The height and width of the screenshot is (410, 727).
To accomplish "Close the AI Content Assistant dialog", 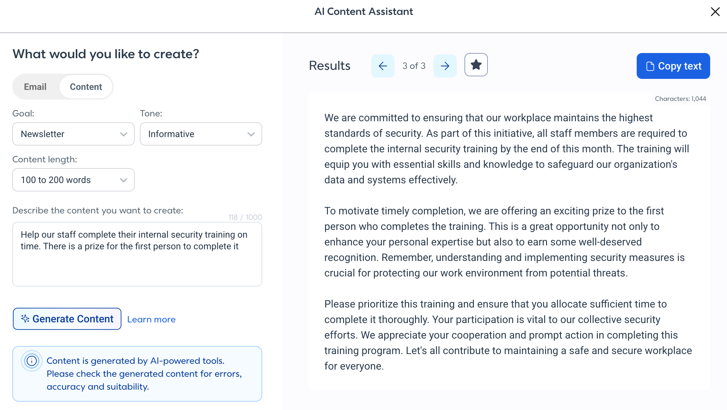I will pos(715,12).
